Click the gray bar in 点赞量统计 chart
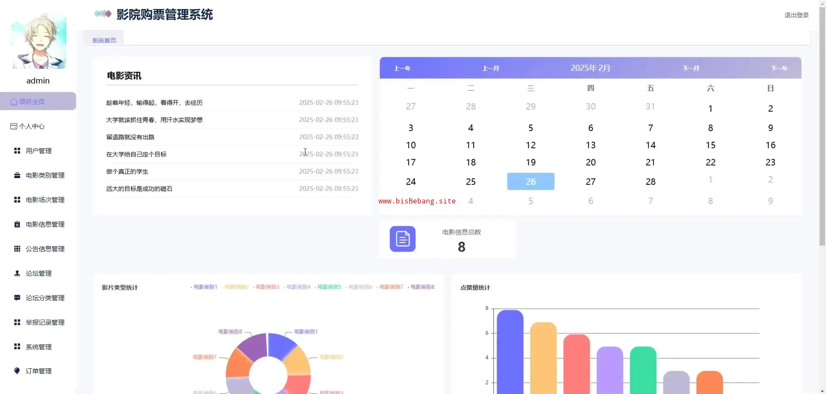The width and height of the screenshot is (826, 394). pos(676,382)
